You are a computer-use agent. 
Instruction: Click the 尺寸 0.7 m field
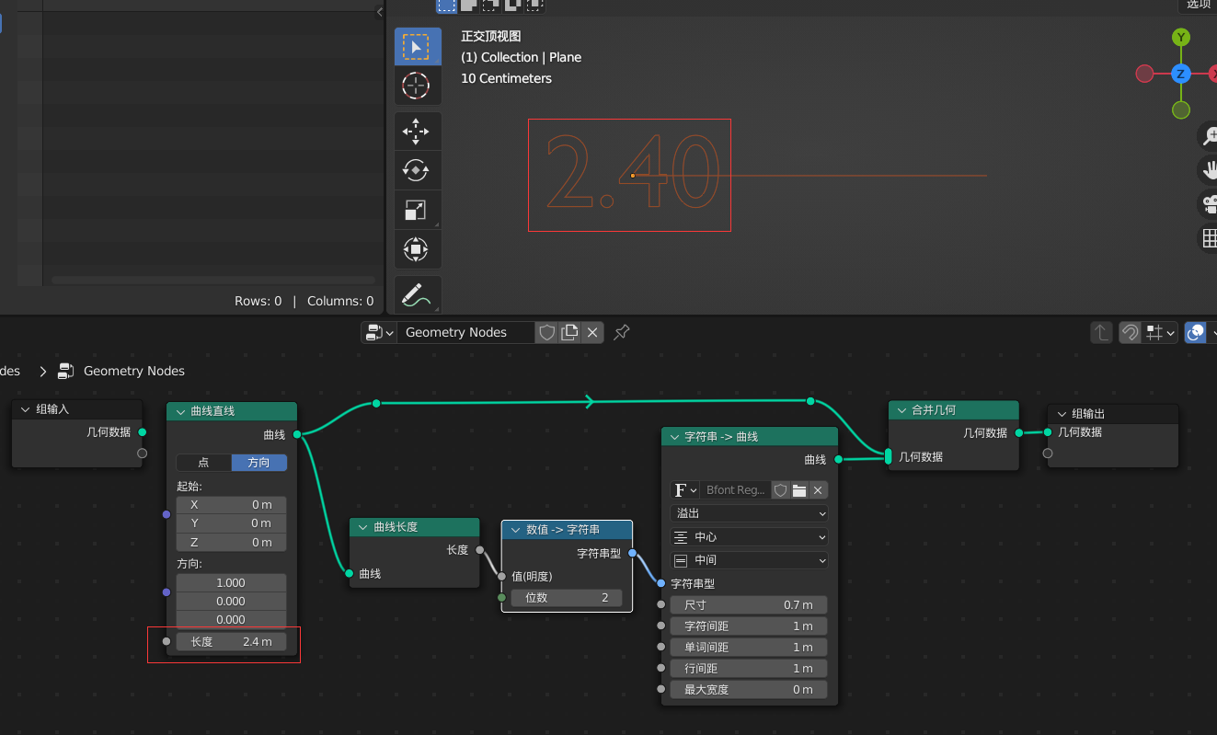point(749,604)
